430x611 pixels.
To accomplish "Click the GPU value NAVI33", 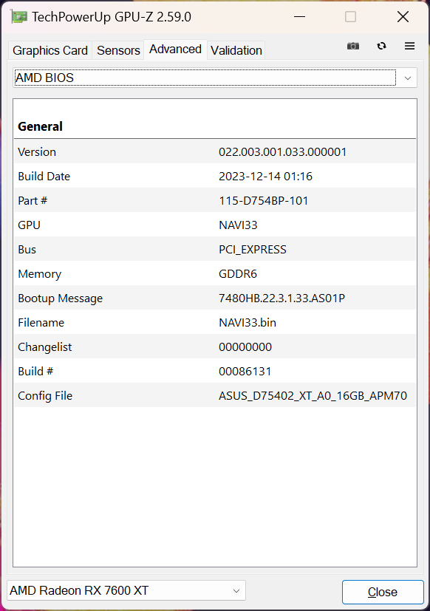I will [x=238, y=225].
